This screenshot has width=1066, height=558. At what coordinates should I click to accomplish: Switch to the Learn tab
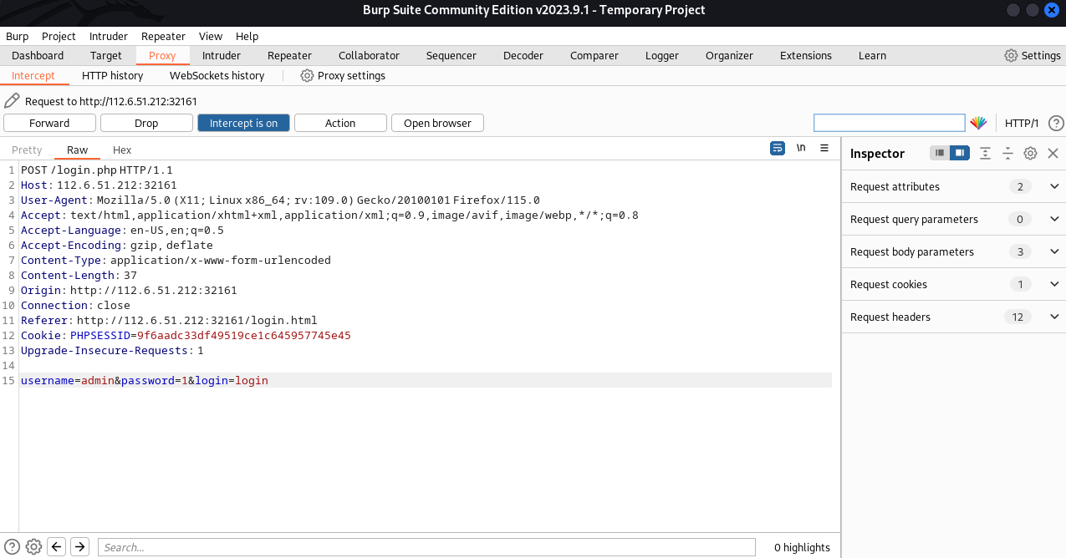coord(872,55)
